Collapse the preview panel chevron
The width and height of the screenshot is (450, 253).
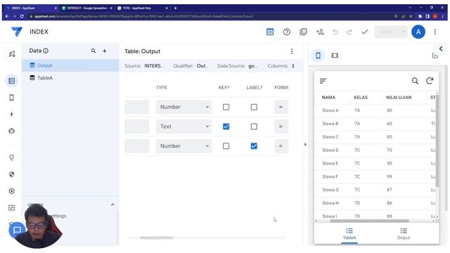click(x=441, y=48)
